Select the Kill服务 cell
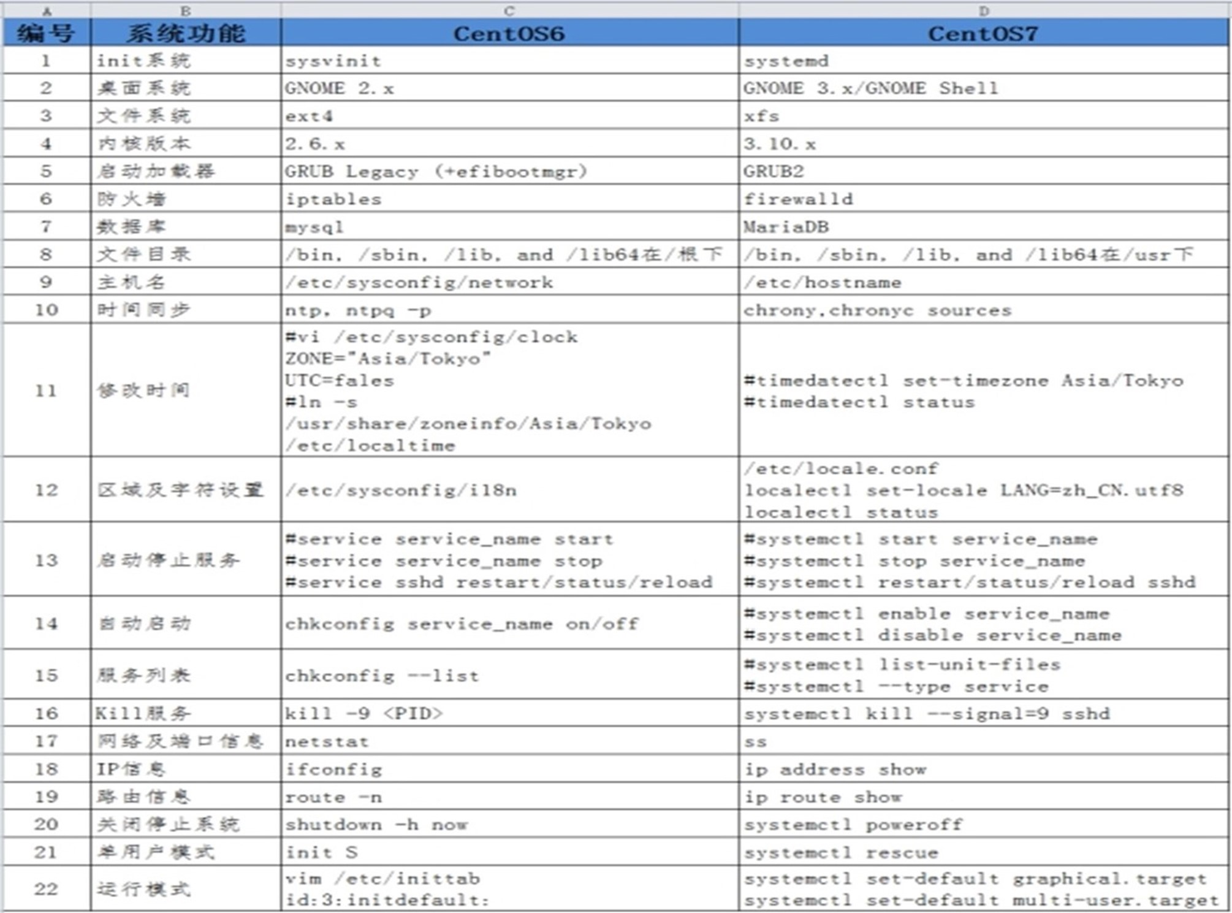The height and width of the screenshot is (913, 1232). click(186, 713)
